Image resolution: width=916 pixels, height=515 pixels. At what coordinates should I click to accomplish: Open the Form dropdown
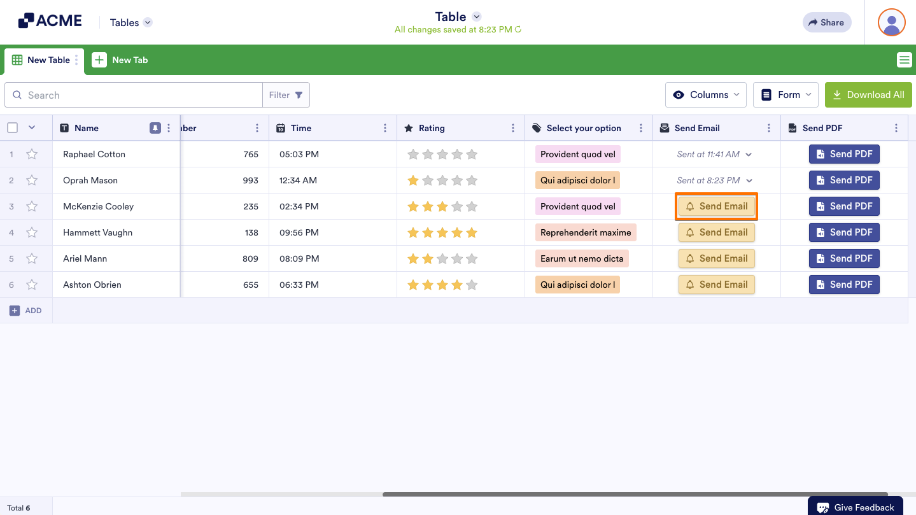click(x=786, y=95)
